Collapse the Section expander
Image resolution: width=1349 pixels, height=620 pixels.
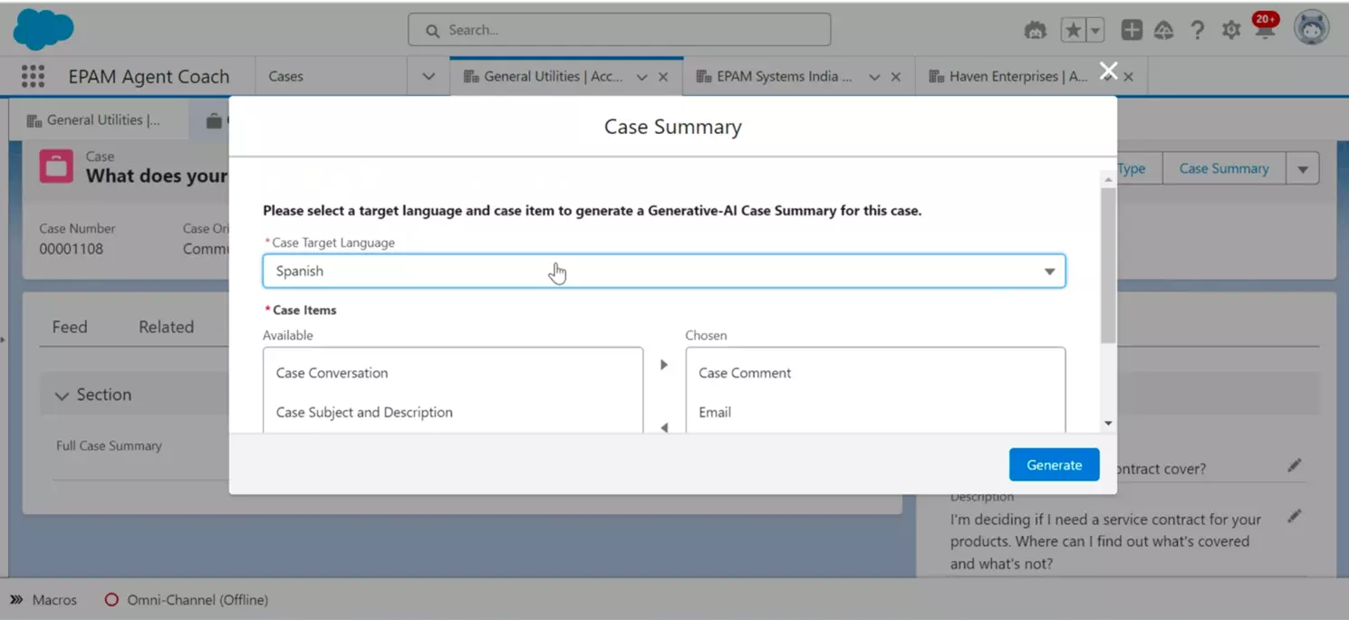[62, 396]
